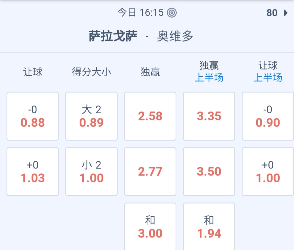The width and height of the screenshot is (294, 250).
Task: Pick over 大 2 at 0.89
Action: [91, 116]
